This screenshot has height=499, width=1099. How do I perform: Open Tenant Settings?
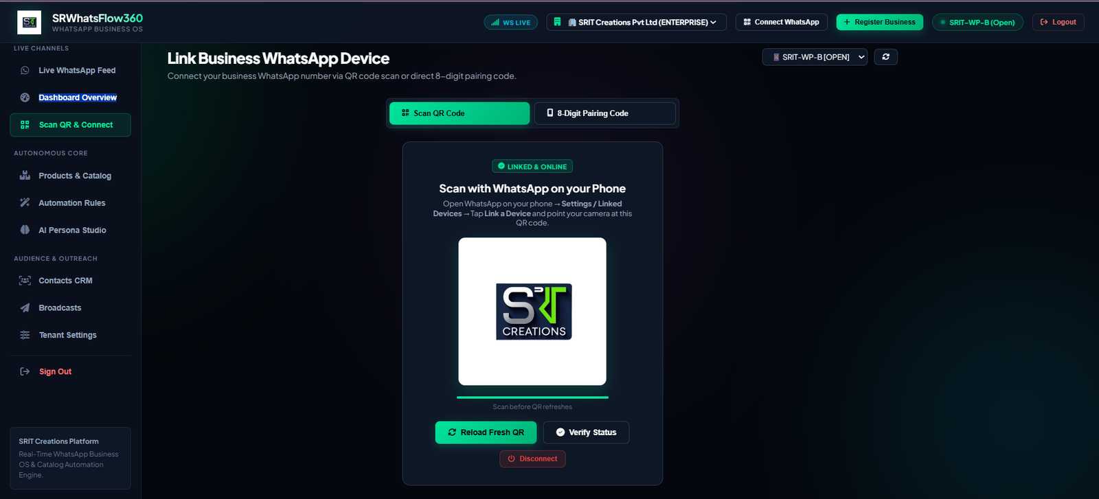pos(70,335)
